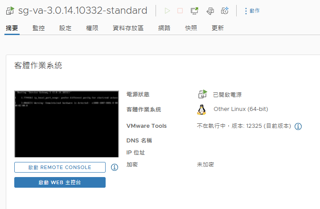Image resolution: width=320 pixels, height=209 pixels.
Task: Switch to the 監控 tab
Action: point(39,28)
